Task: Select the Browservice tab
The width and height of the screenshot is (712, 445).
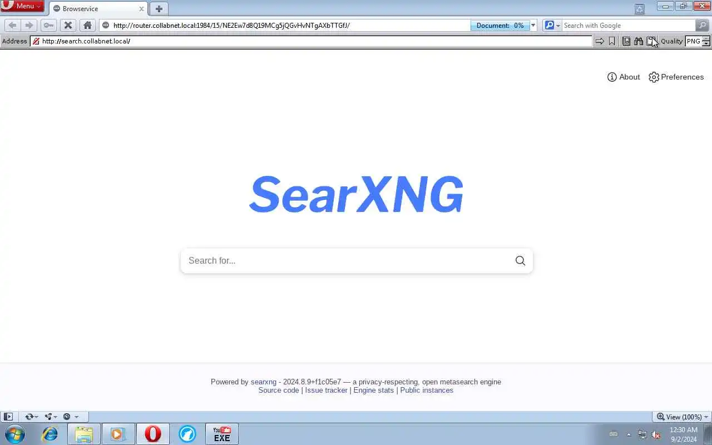Action: pyautogui.click(x=98, y=9)
